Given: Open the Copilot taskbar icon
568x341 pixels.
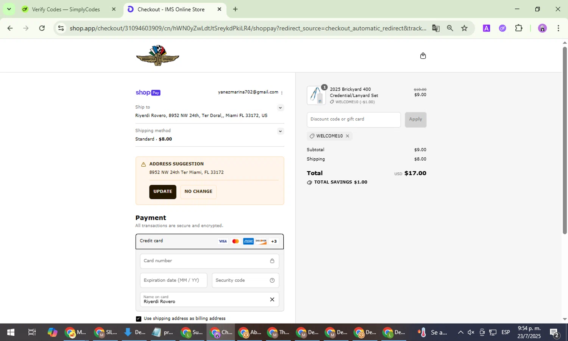Looking at the screenshot, I should [52, 333].
